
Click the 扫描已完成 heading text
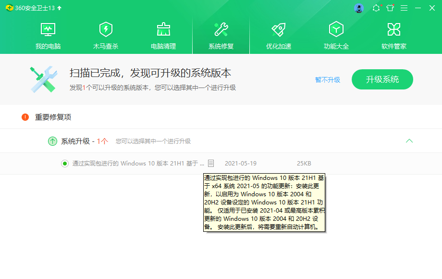pyautogui.click(x=150, y=73)
